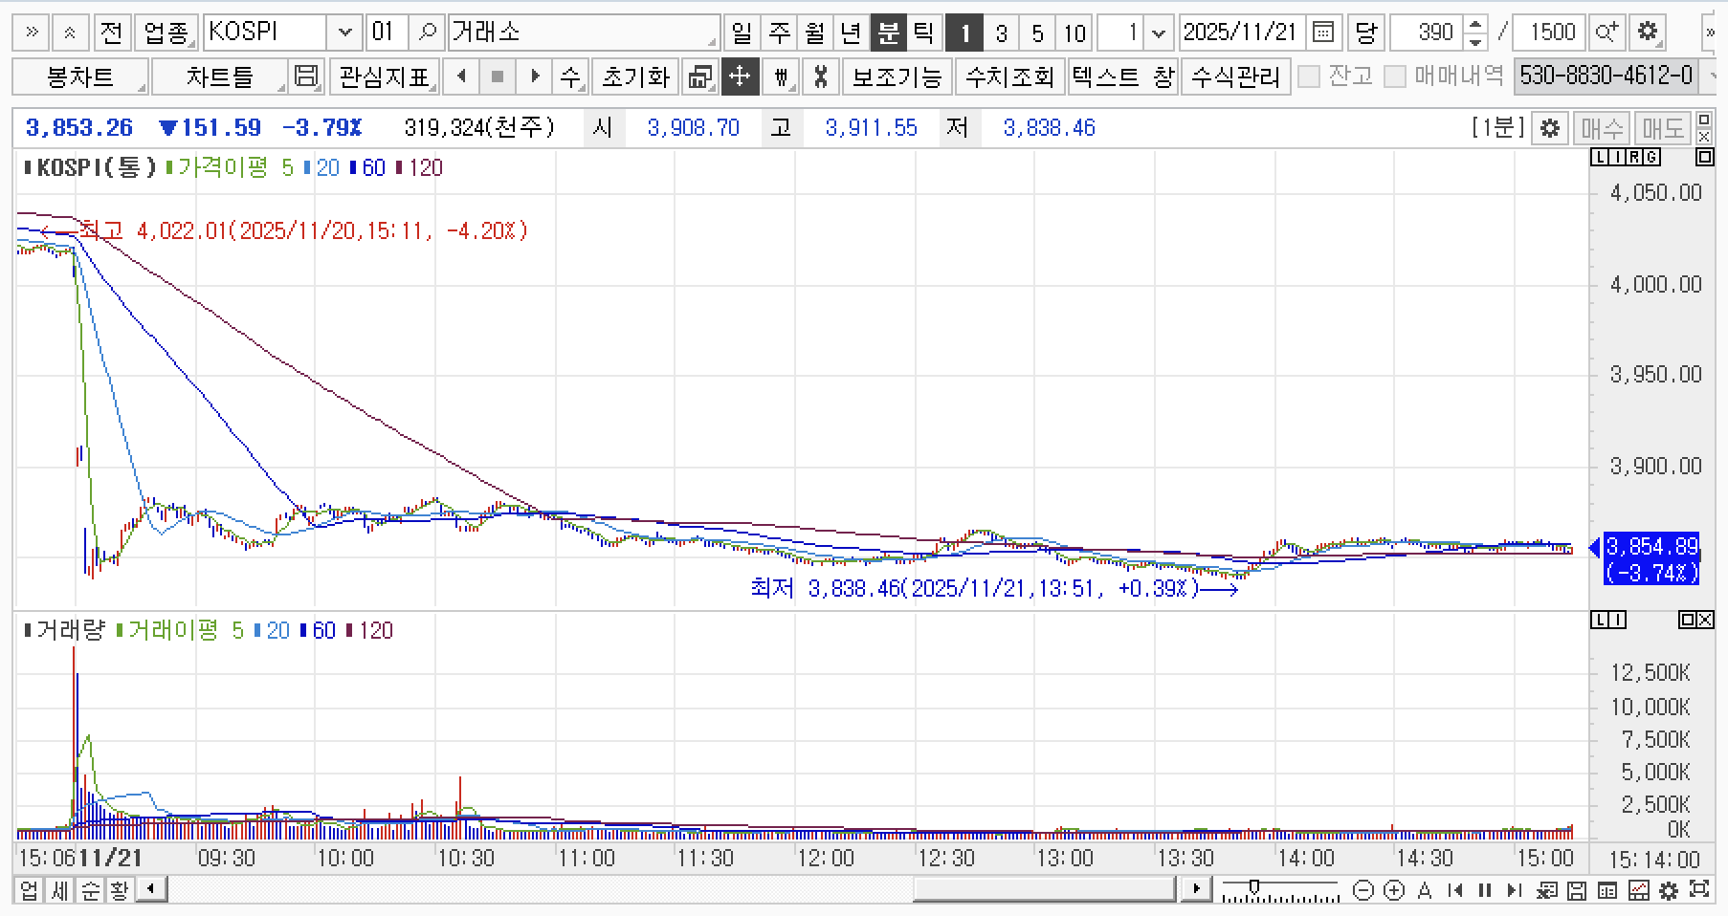The height and width of the screenshot is (916, 1728).
Task: Toggle the 당 button
Action: coord(1365,33)
